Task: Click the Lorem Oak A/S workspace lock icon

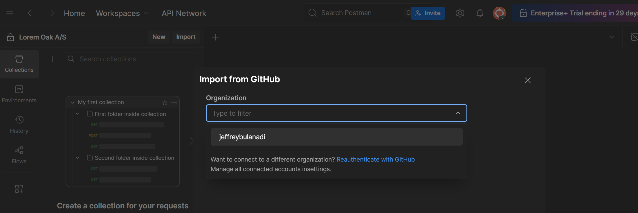Action: pos(10,37)
